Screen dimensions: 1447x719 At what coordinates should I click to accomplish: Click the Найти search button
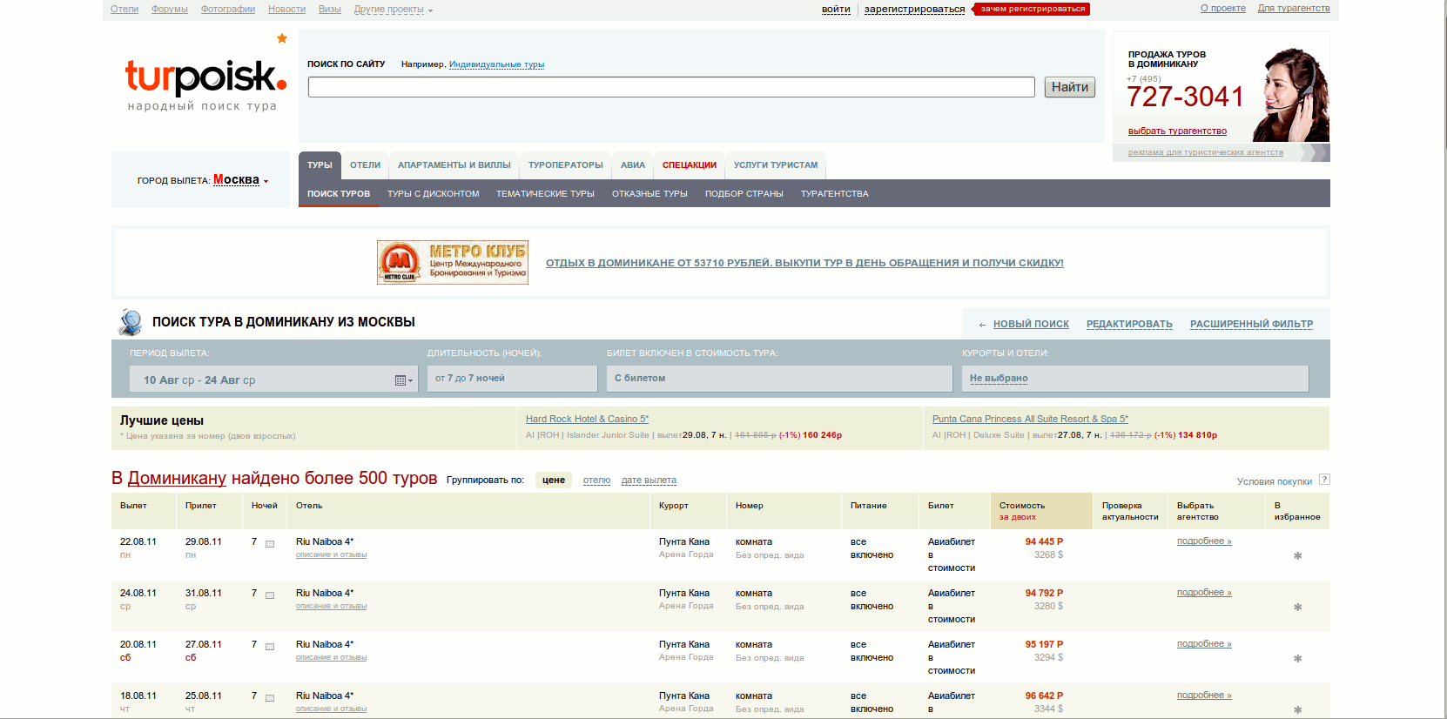point(1070,87)
